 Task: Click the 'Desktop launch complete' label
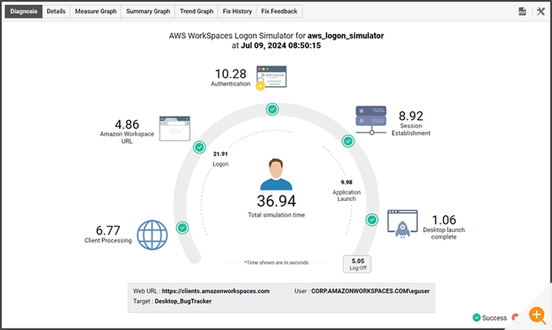[x=444, y=234]
